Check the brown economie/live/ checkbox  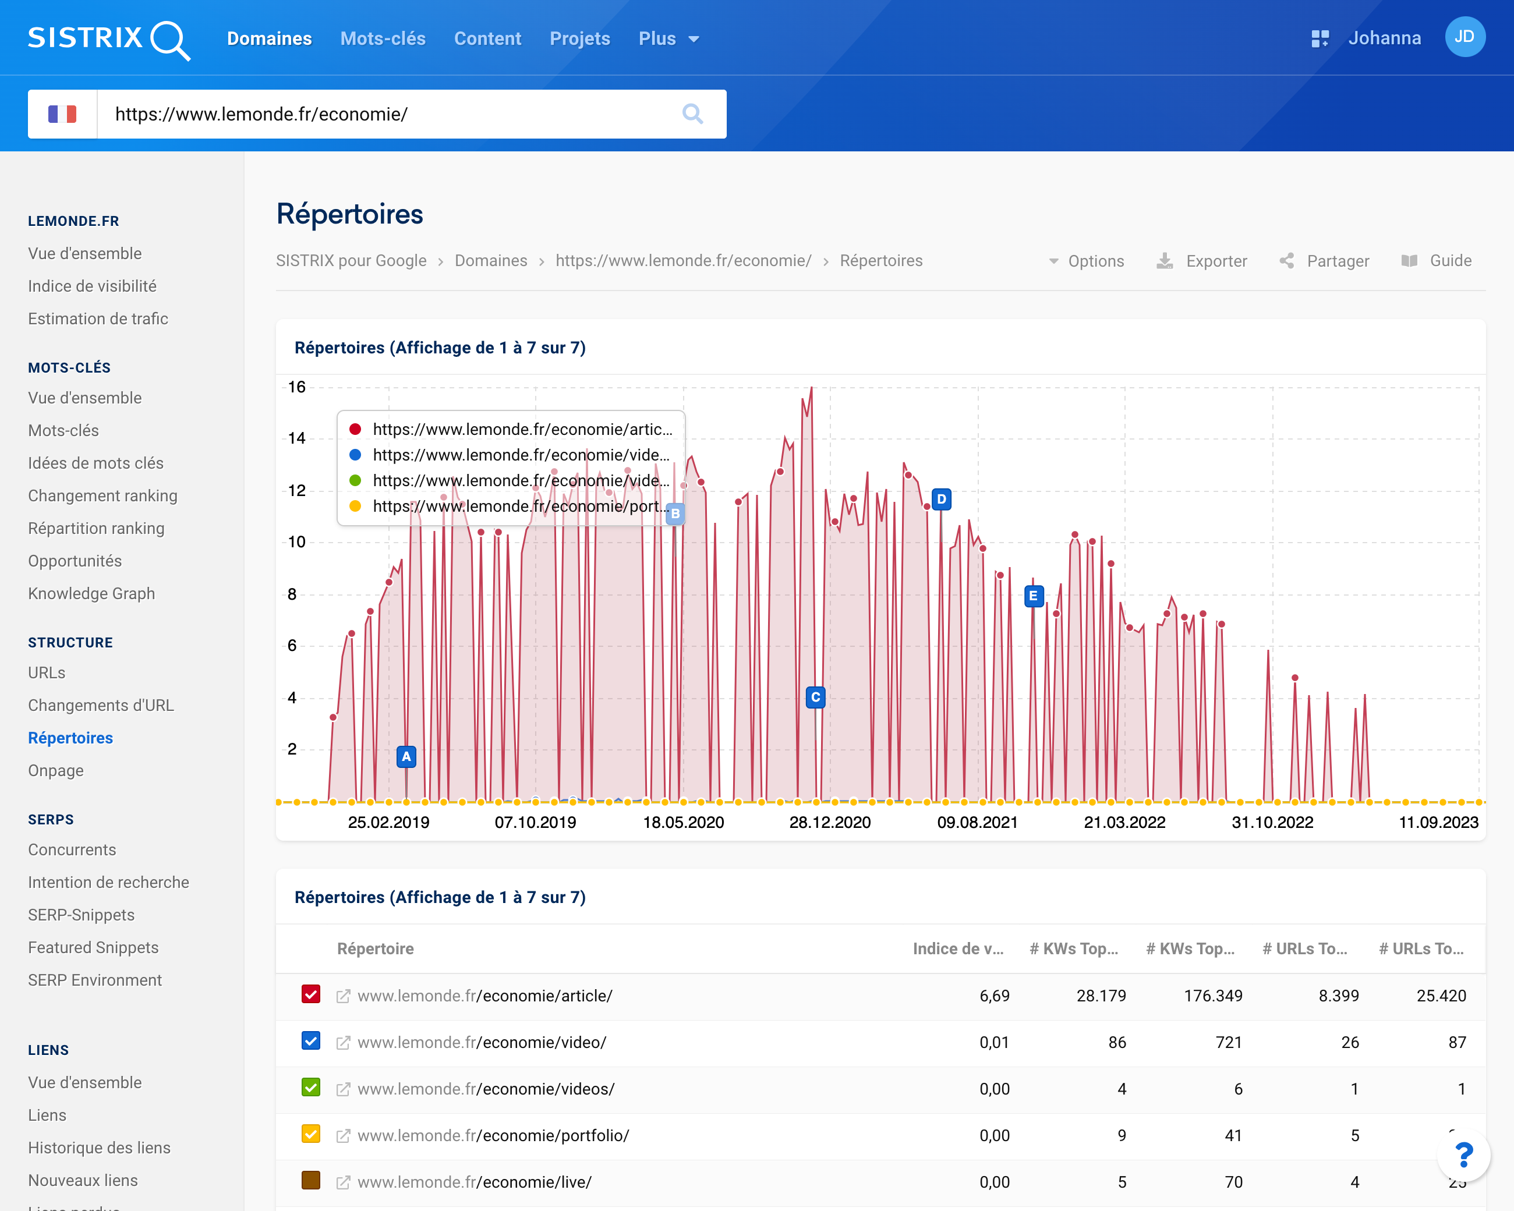(311, 1180)
